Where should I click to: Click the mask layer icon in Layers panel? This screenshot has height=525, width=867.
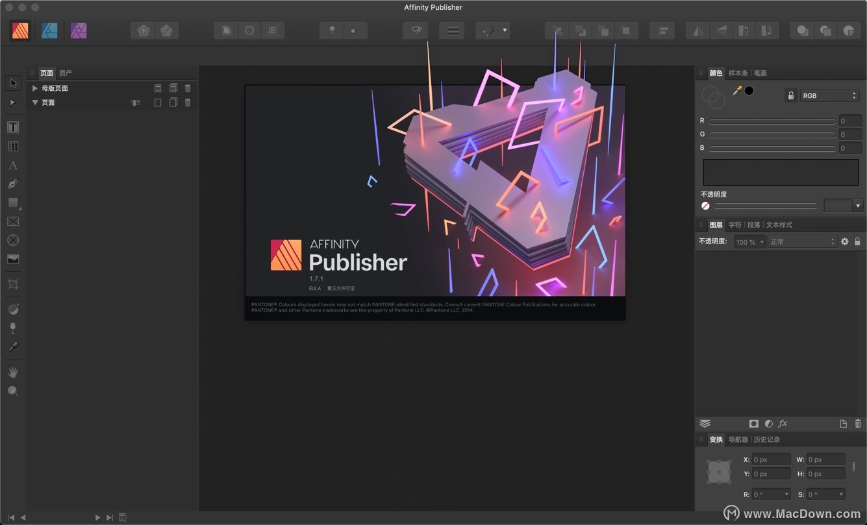pyautogui.click(x=754, y=423)
